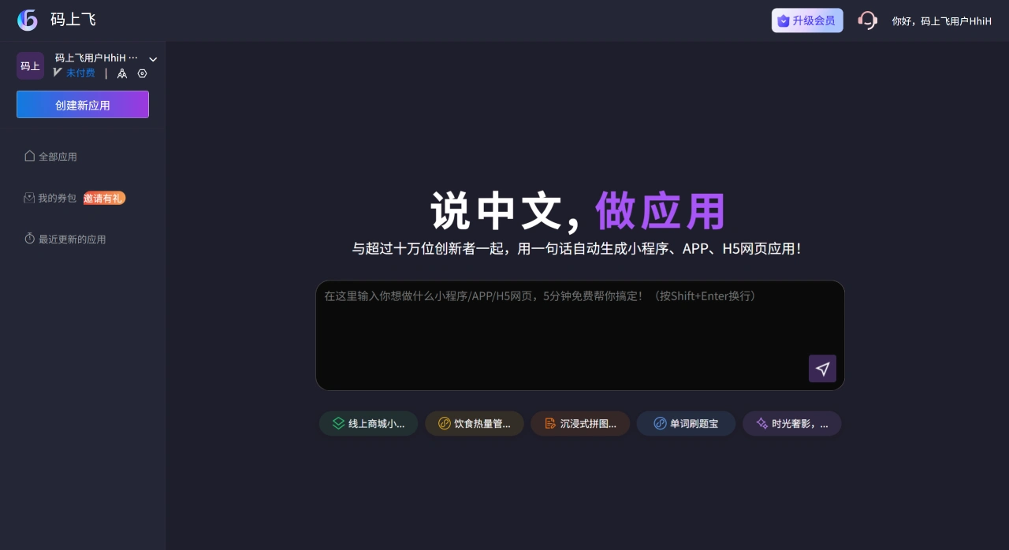
Task: Click the bag icon beside 我的券包
Action: click(x=29, y=198)
